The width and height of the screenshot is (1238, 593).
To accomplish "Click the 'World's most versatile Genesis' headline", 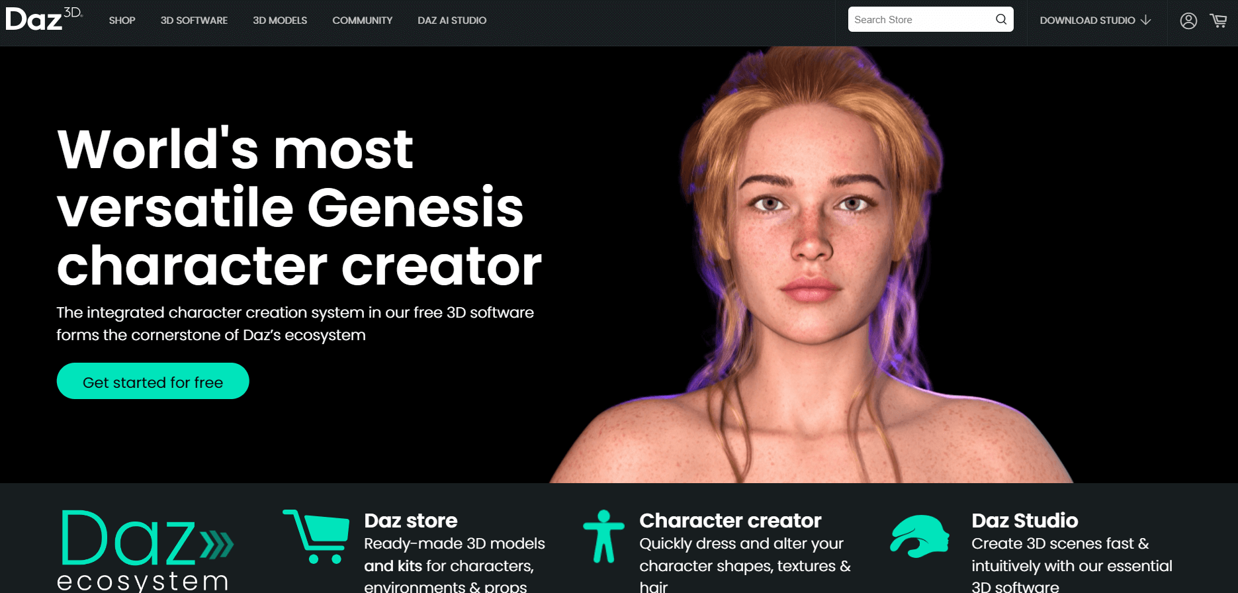I will (299, 206).
